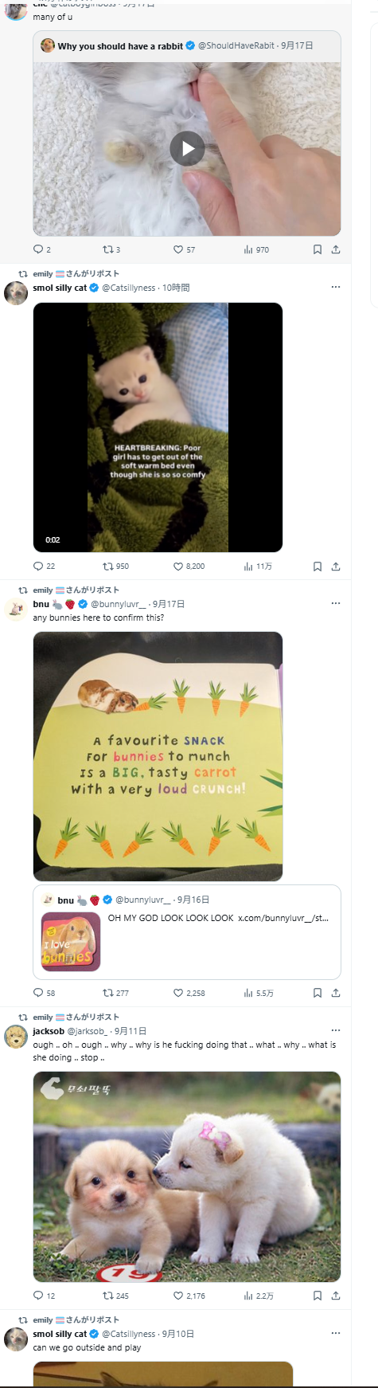Bookmark the jacksob puppies post
378x1388 pixels.
[x=317, y=1296]
